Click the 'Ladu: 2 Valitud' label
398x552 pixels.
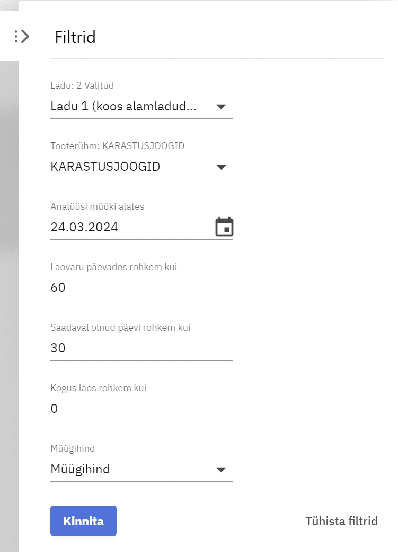click(82, 85)
